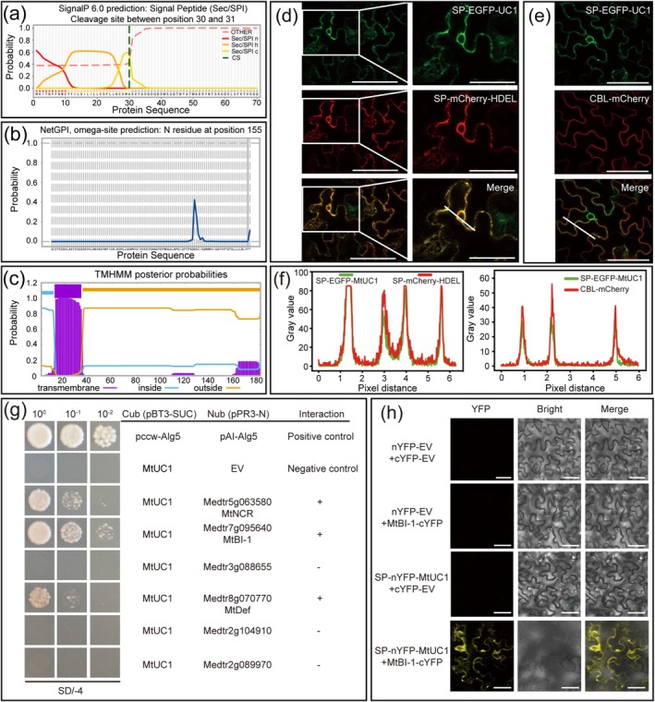The image size is (655, 702).
Task: Click the Sec/SPI c legend entry
Action: tap(238, 52)
